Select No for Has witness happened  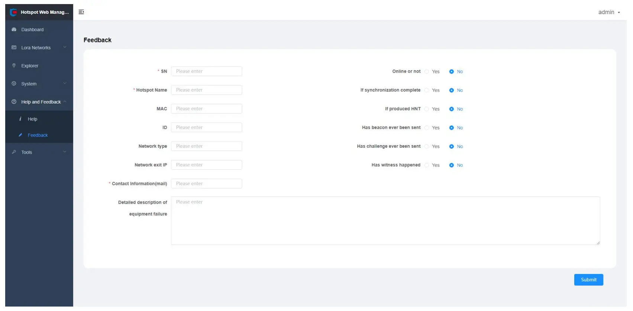452,165
